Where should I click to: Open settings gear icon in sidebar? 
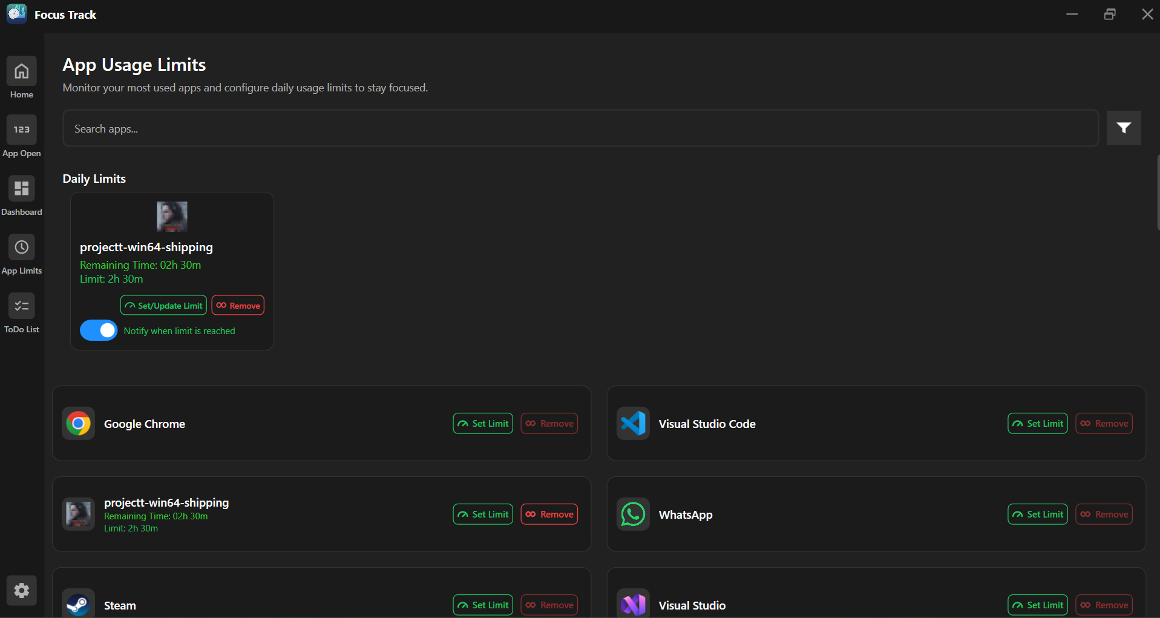click(x=21, y=590)
